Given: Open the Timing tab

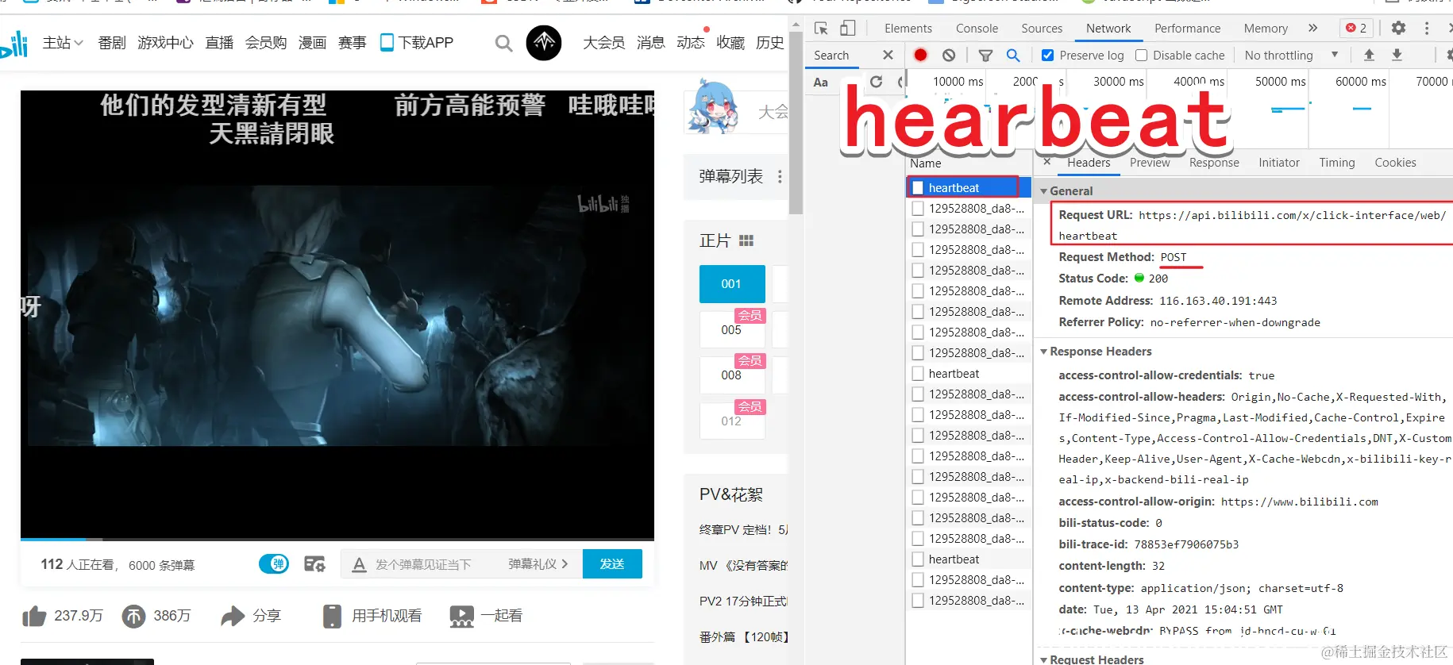Looking at the screenshot, I should (1337, 163).
